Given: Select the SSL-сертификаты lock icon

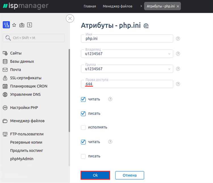Looking at the screenshot, I should click(x=5, y=78).
